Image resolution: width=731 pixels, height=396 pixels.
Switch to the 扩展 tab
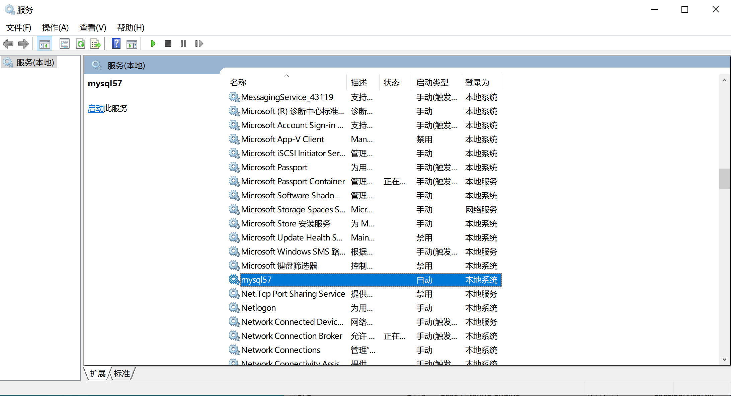click(x=98, y=373)
